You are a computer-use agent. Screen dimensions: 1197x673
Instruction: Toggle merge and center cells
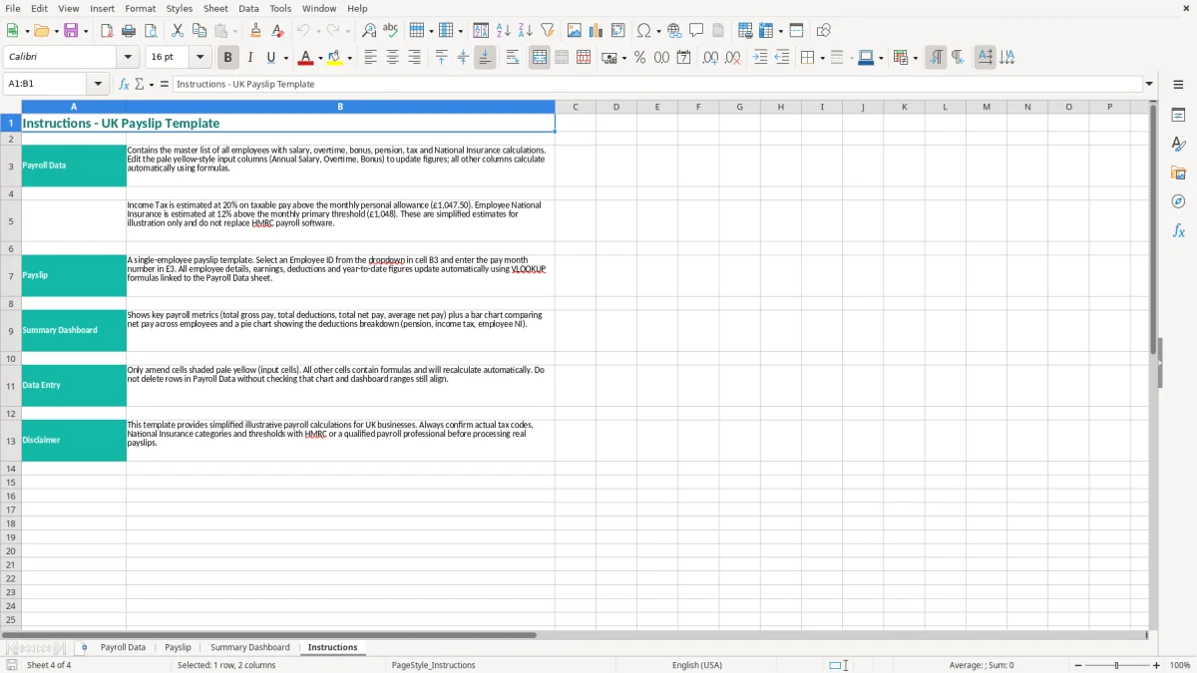540,58
